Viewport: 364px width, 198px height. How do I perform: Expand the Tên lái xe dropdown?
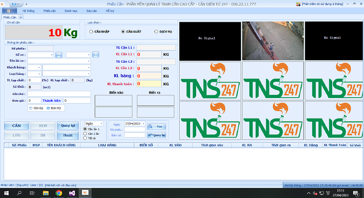[x=89, y=61]
